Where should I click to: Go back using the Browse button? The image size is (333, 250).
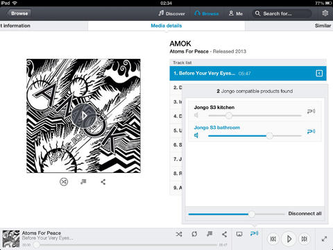(19, 13)
